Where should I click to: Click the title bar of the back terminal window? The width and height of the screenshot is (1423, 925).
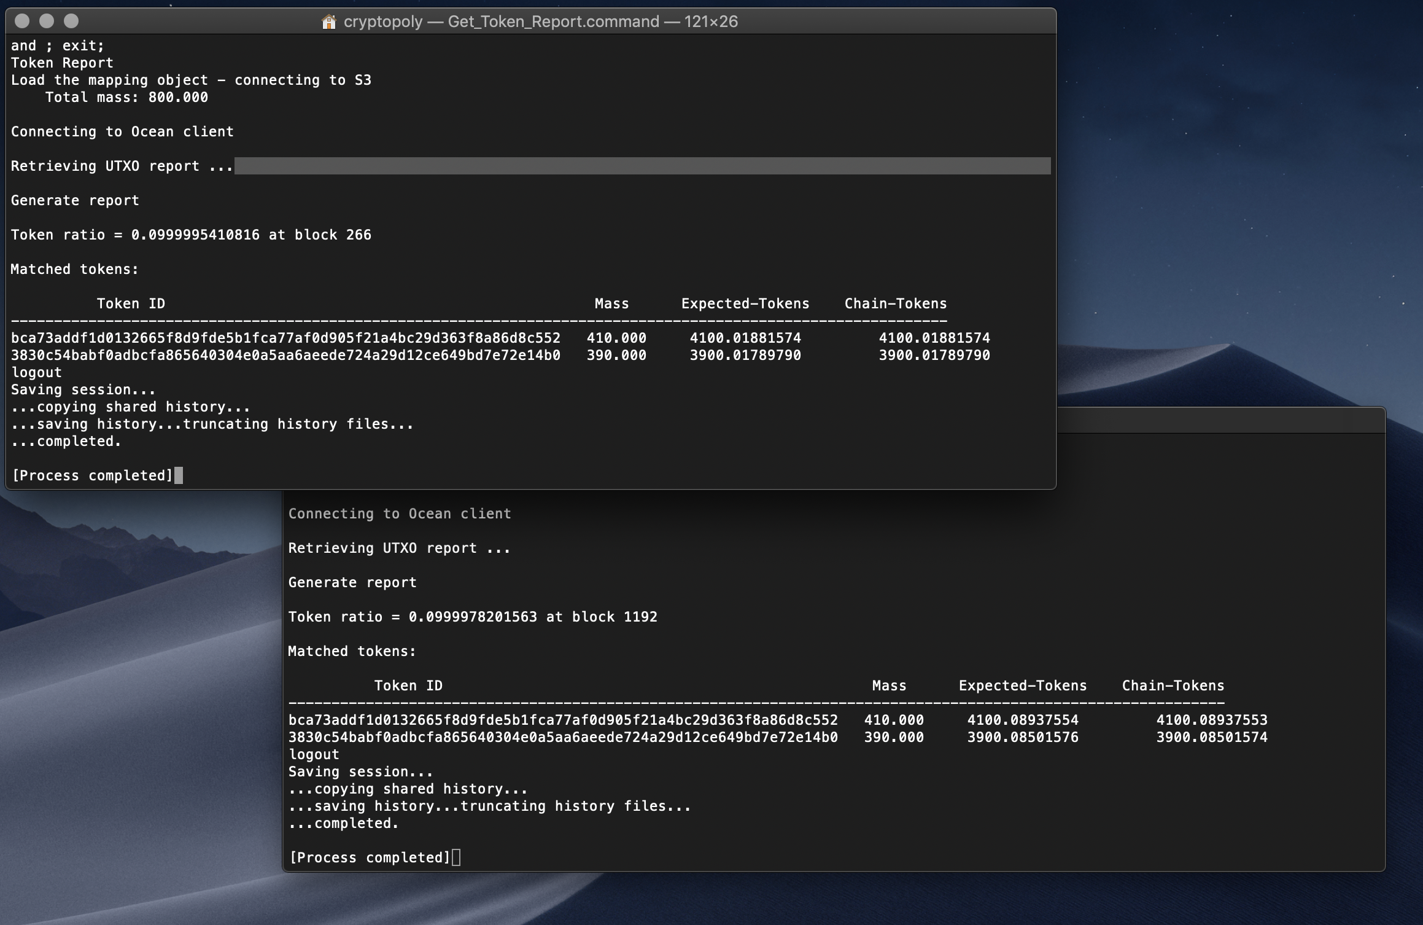1220,420
